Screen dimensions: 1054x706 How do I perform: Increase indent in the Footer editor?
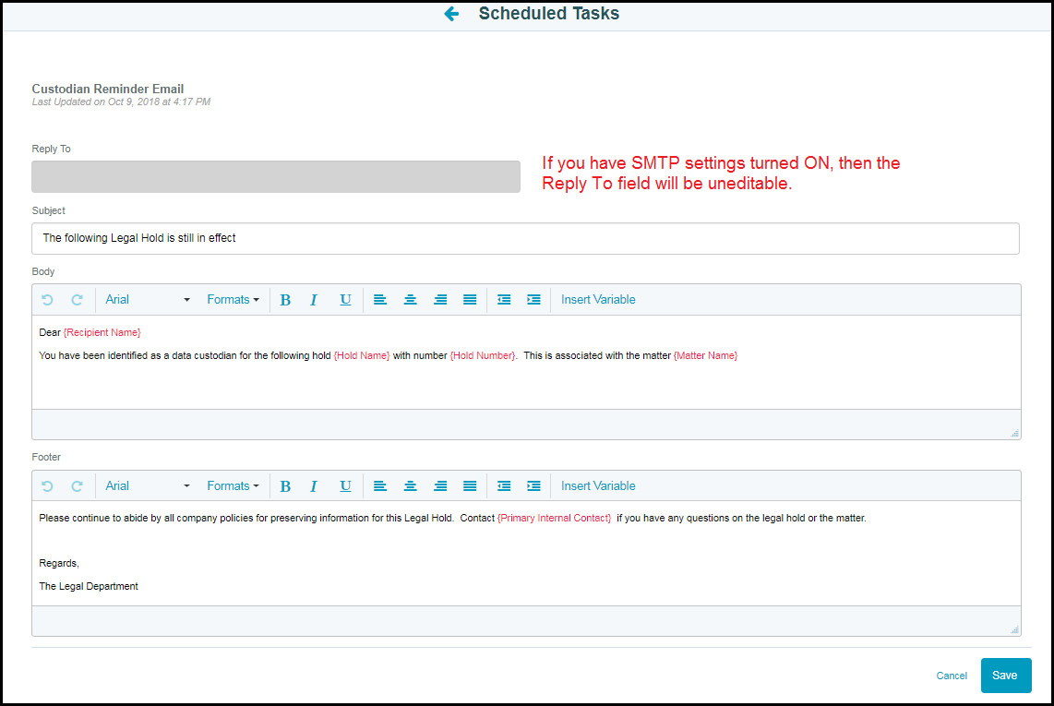[533, 486]
